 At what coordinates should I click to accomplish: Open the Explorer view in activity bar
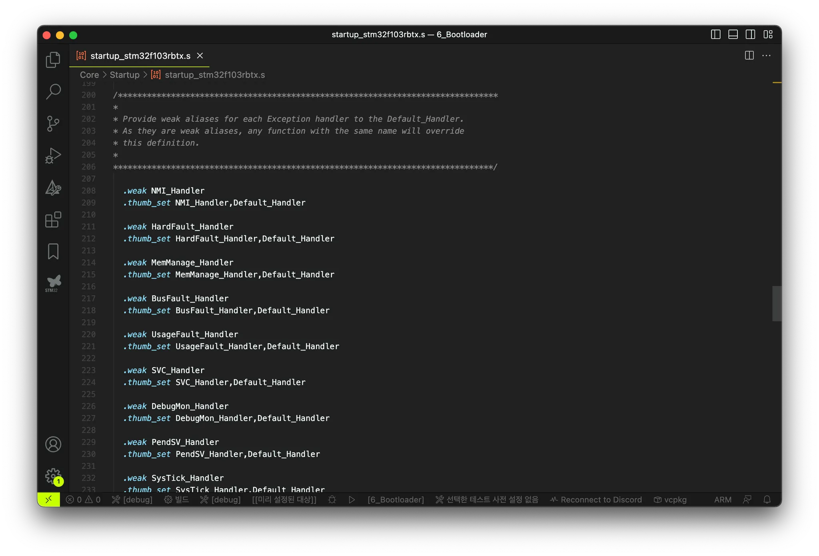point(53,60)
